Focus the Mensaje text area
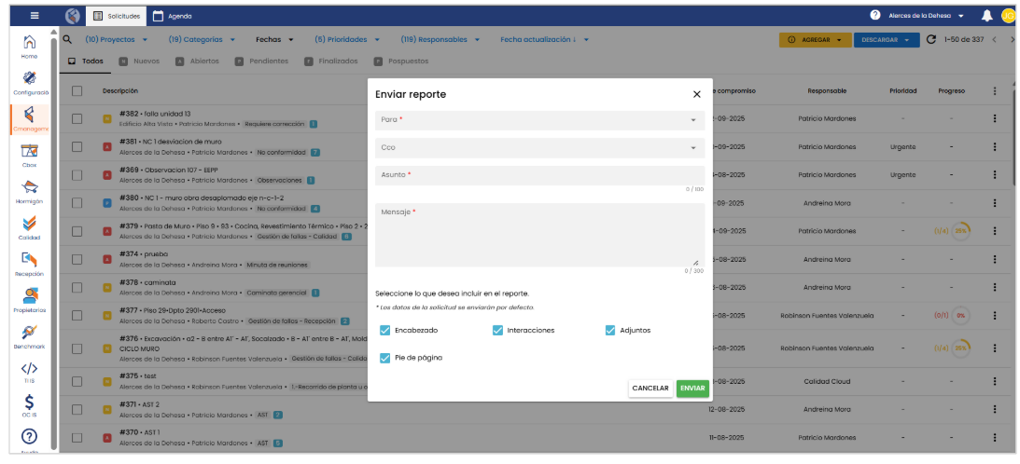Image resolution: width=1020 pixels, height=464 pixels. (x=540, y=235)
